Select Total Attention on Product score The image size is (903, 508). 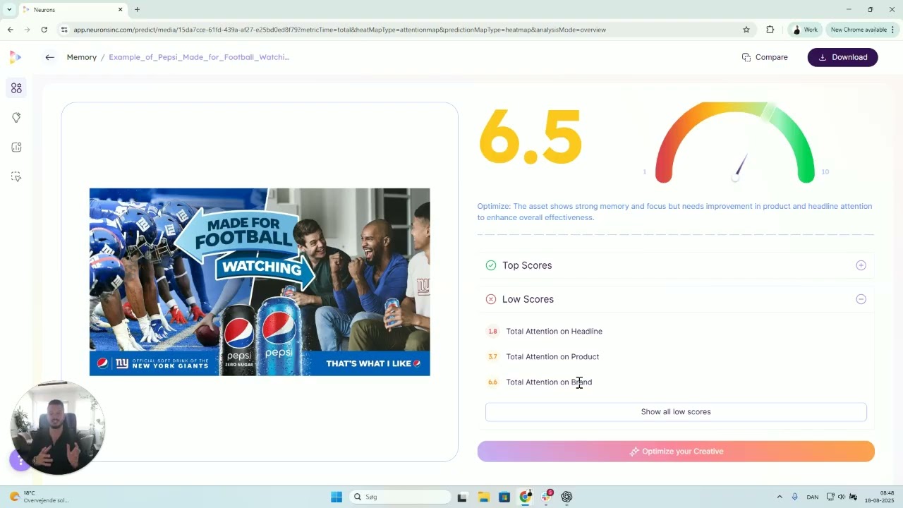(x=552, y=356)
